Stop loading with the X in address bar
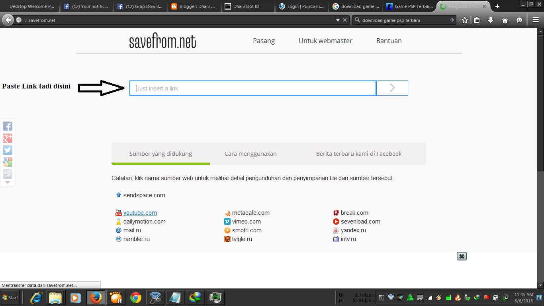Image resolution: width=544 pixels, height=306 pixels. click(x=345, y=20)
